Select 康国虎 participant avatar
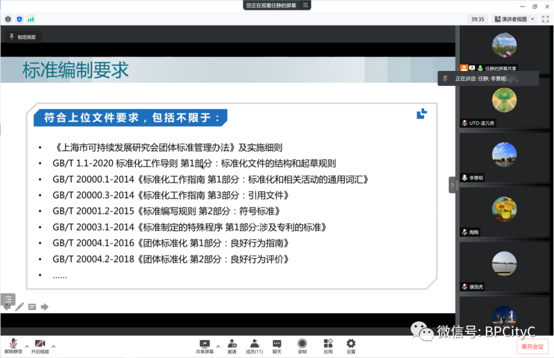 pyautogui.click(x=504, y=263)
